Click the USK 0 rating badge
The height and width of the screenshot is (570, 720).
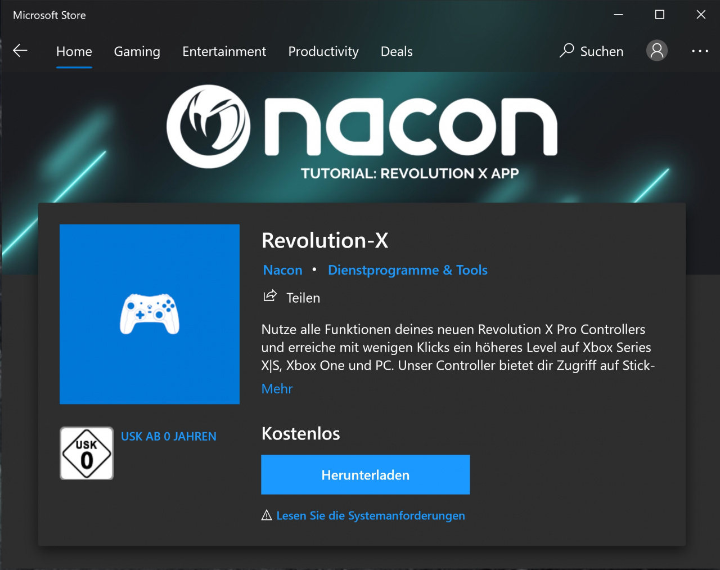point(87,454)
